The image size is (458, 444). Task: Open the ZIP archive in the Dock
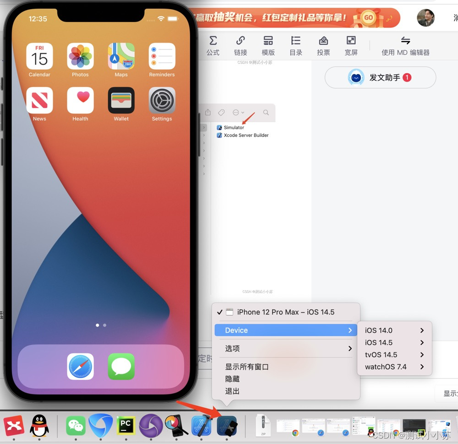(x=263, y=426)
